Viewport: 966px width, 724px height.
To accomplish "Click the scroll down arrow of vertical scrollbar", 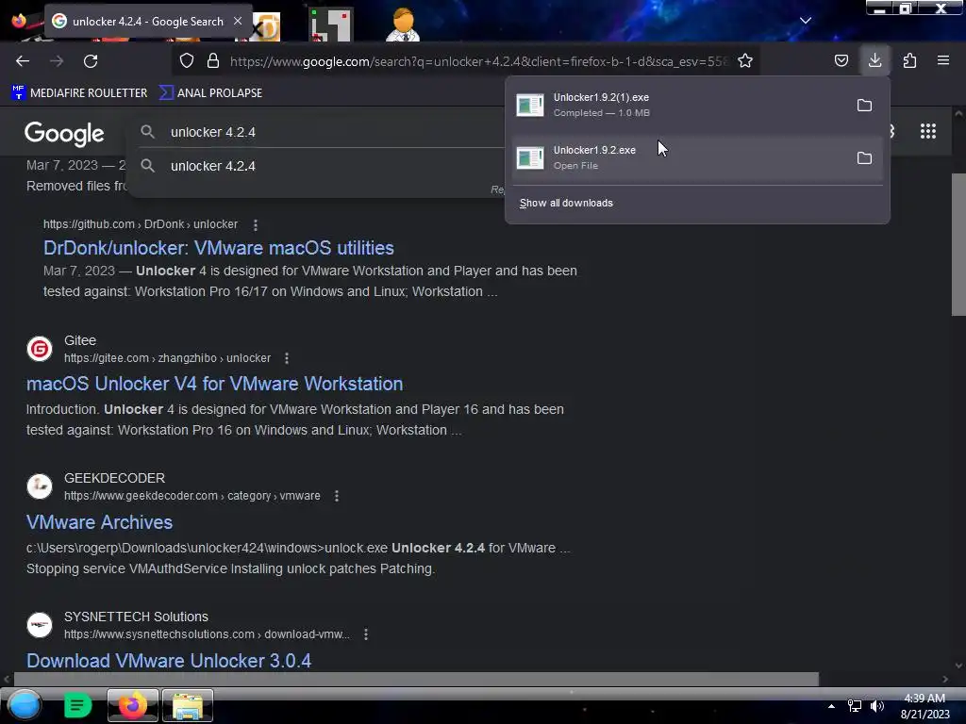I will coord(958,666).
